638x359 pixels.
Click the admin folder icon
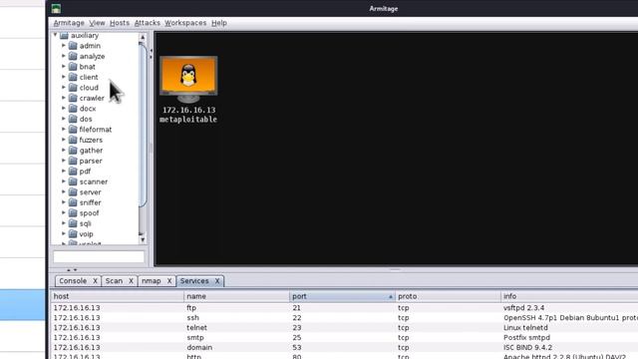click(x=73, y=46)
